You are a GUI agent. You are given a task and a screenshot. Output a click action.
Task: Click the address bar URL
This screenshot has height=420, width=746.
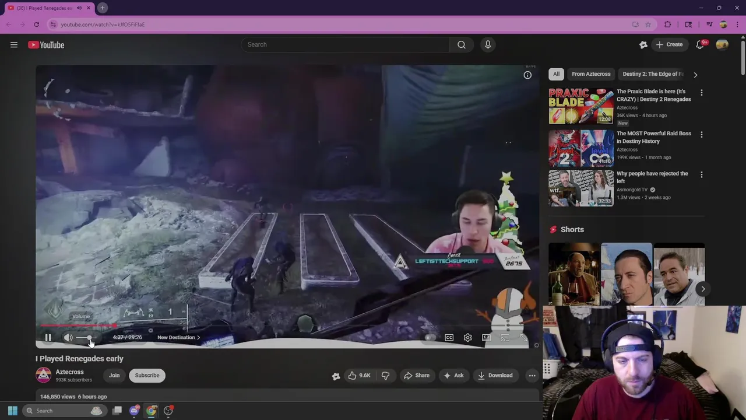click(103, 24)
